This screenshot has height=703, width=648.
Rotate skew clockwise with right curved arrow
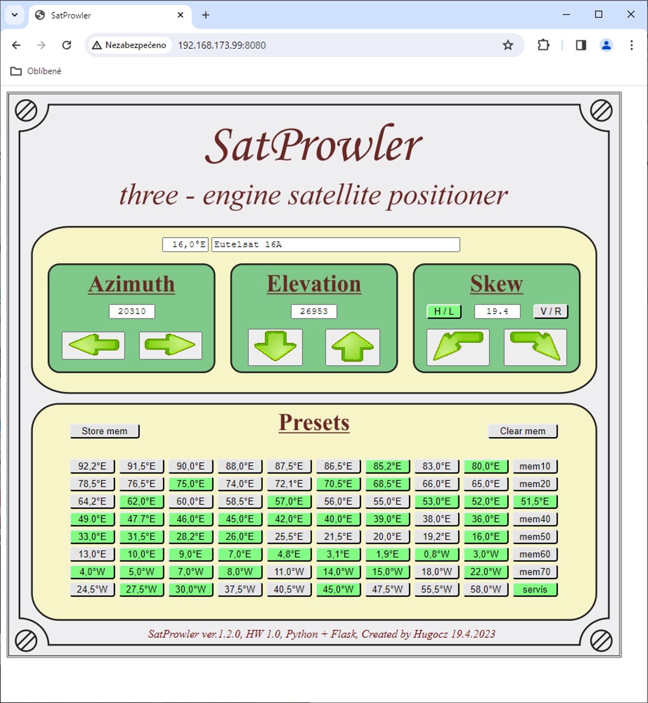click(535, 347)
